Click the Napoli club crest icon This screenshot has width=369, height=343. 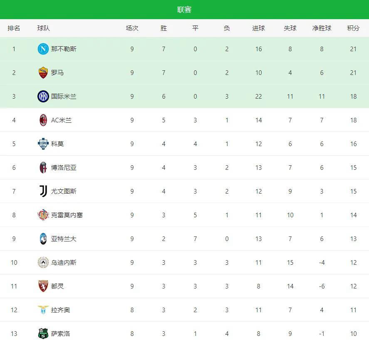43,49
